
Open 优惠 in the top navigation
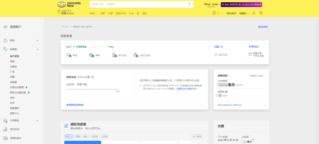(102, 13)
